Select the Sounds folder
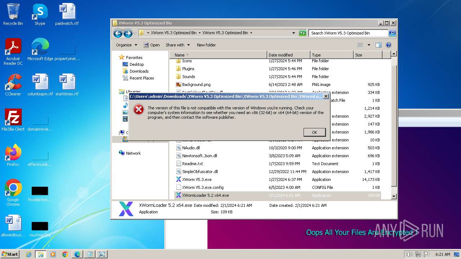Screen dimensions: 461x259 pyautogui.click(x=185, y=77)
